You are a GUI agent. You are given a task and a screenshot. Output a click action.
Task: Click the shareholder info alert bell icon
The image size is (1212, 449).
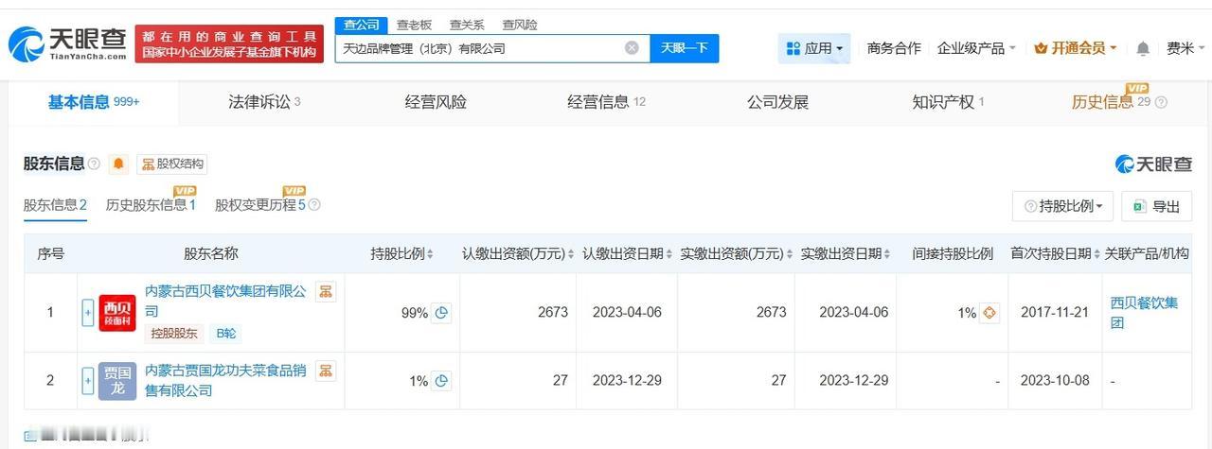pyautogui.click(x=118, y=164)
